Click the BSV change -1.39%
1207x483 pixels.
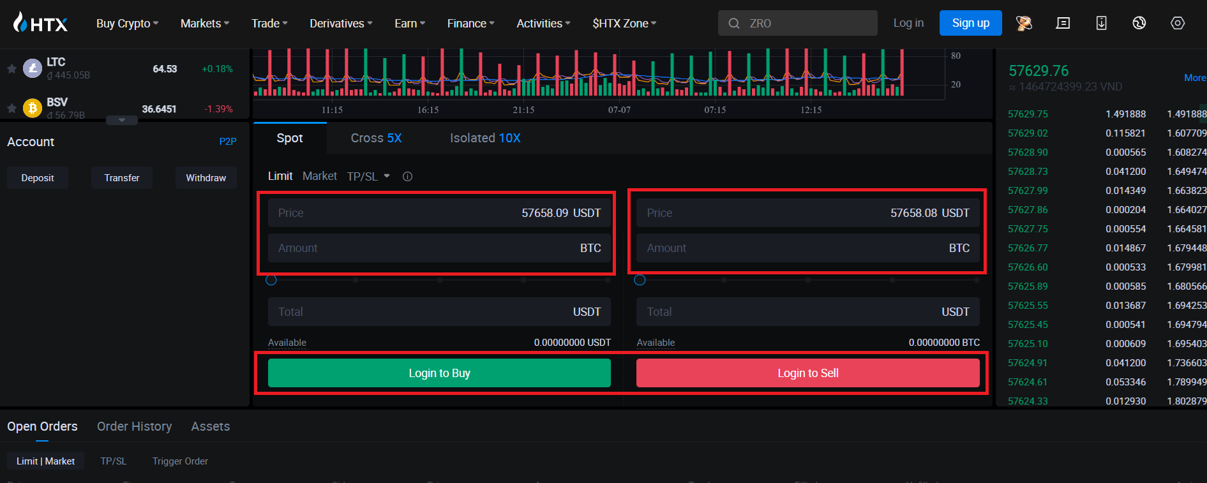[218, 108]
